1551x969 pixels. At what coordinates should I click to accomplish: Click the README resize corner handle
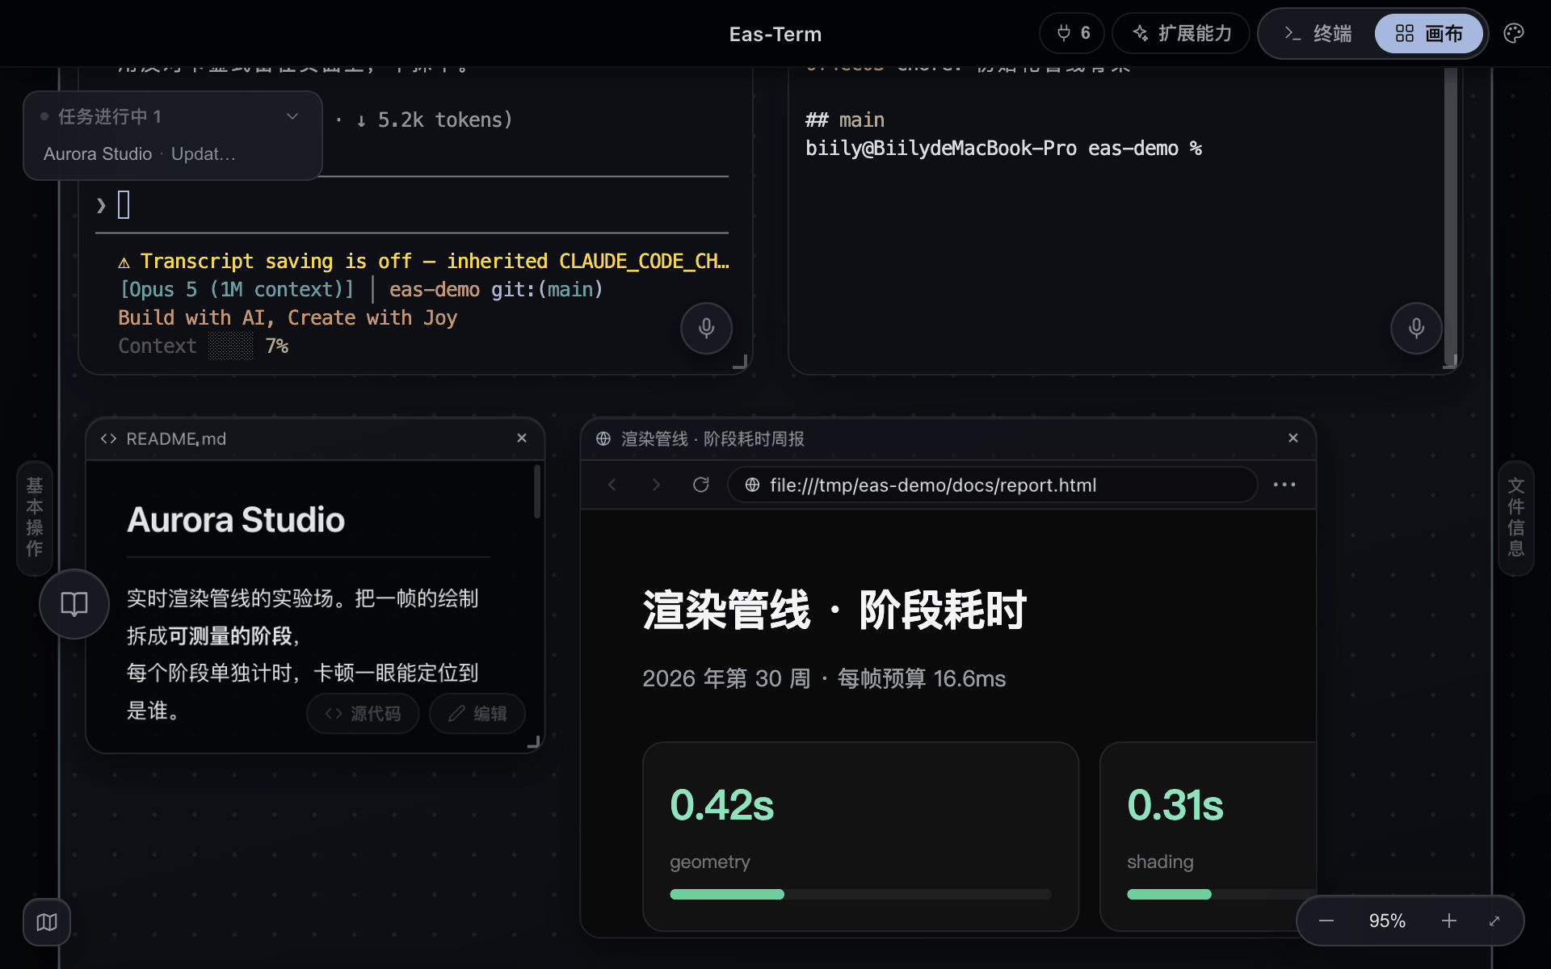[x=533, y=742]
